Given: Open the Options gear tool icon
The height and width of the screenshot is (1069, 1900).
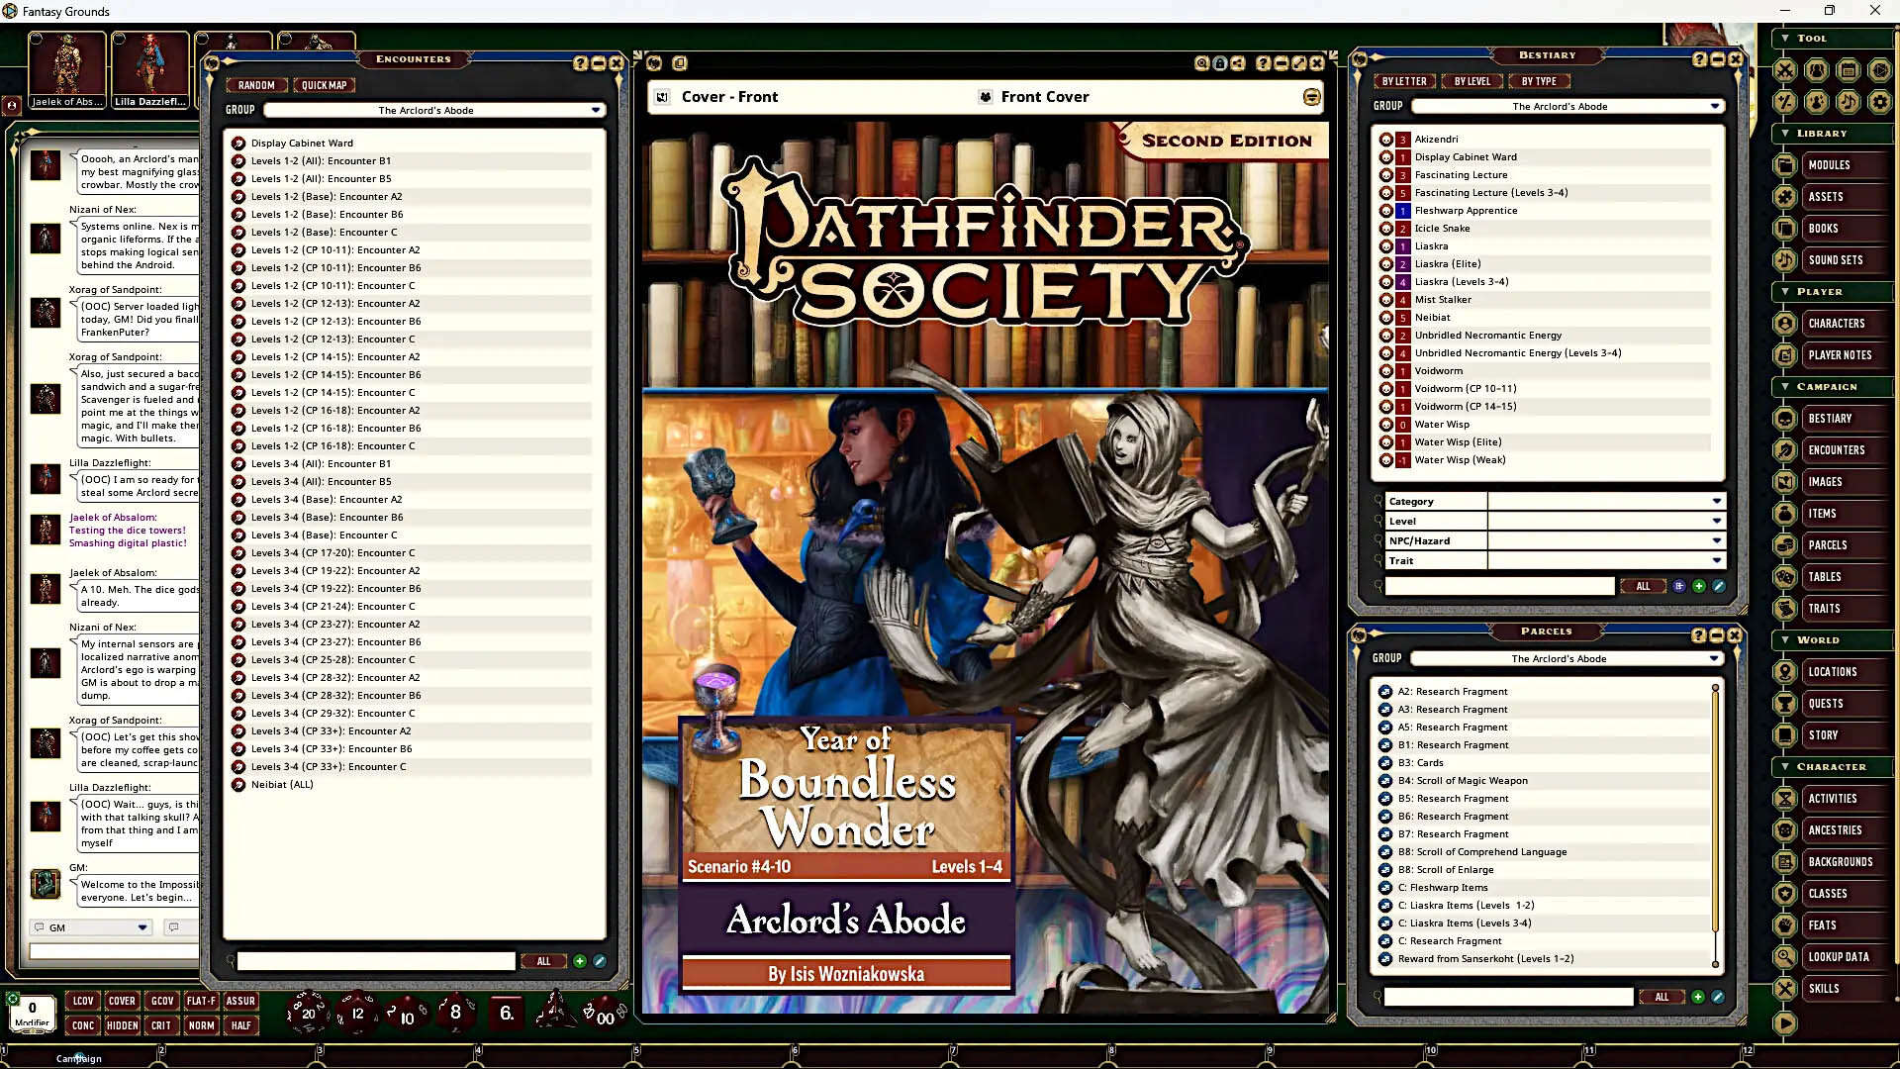Looking at the screenshot, I should point(1880,102).
